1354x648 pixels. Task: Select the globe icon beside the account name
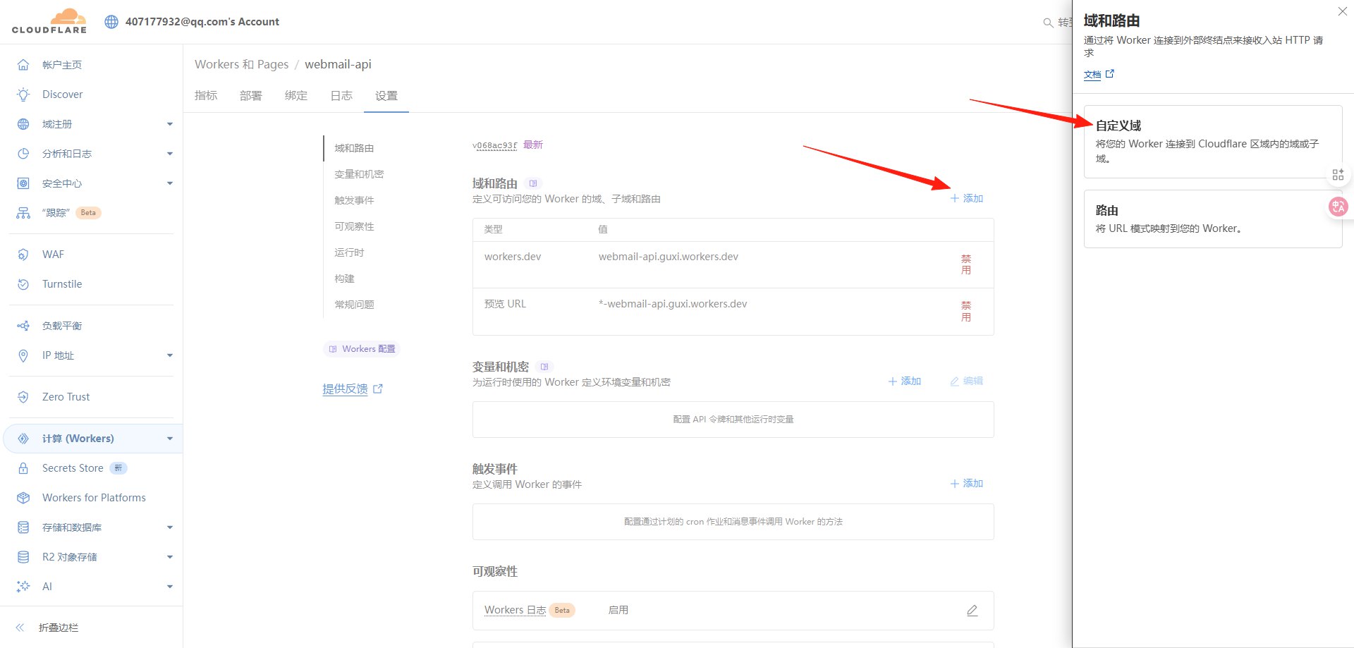point(111,22)
